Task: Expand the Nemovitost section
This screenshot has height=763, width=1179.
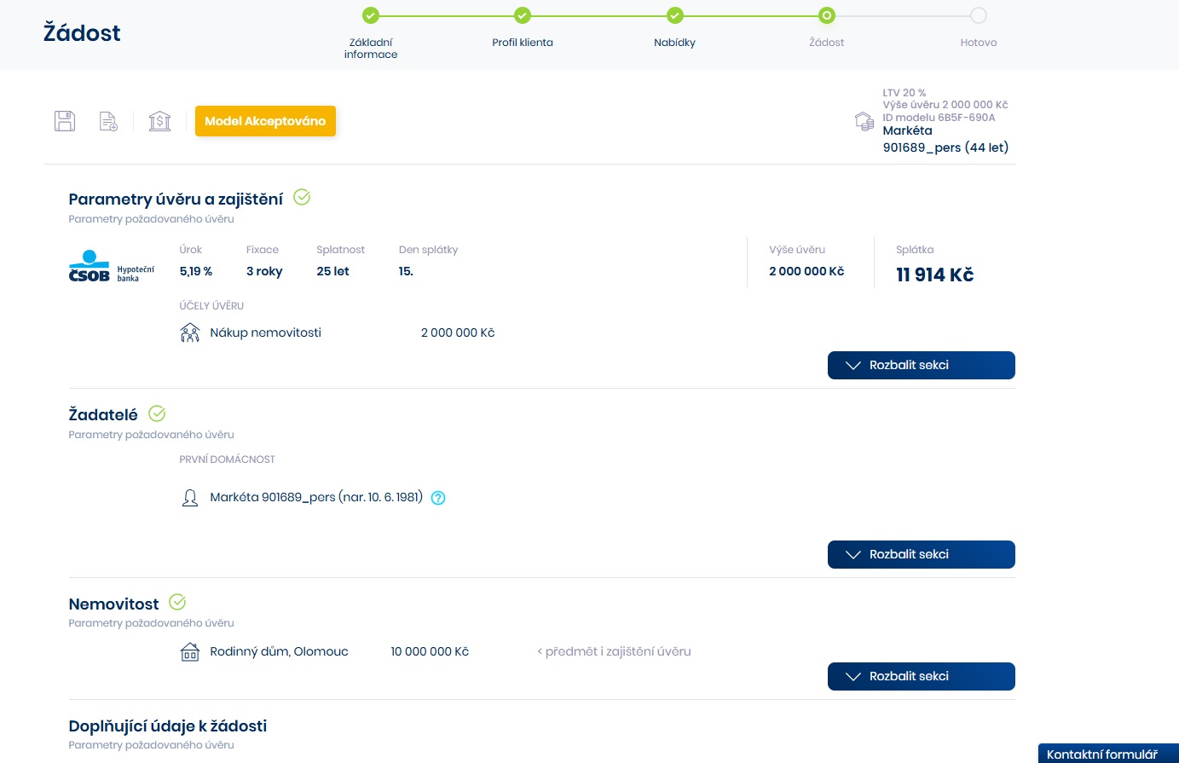Action: tap(921, 676)
